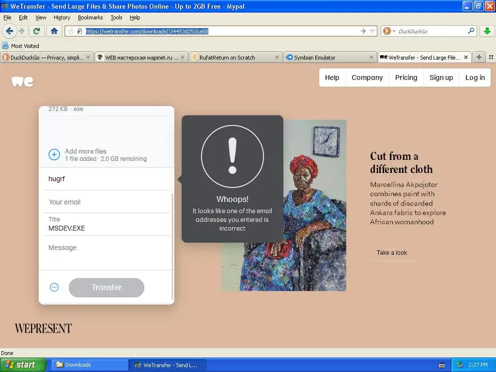
Task: Open the File menu
Action: point(7,17)
